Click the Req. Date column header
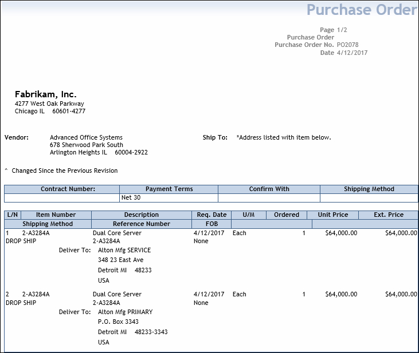 point(212,215)
